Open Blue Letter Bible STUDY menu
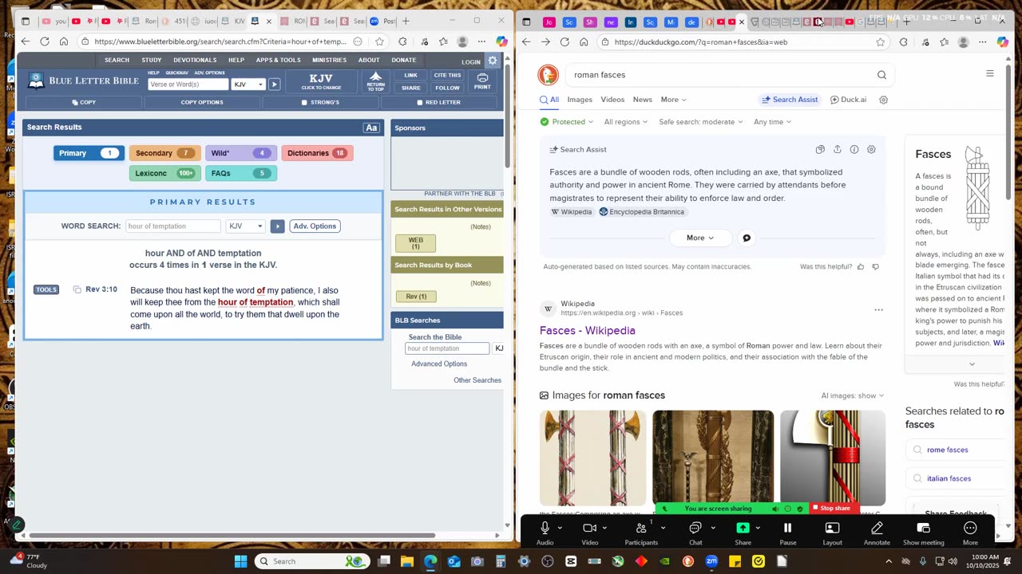This screenshot has width=1022, height=574. (x=152, y=61)
